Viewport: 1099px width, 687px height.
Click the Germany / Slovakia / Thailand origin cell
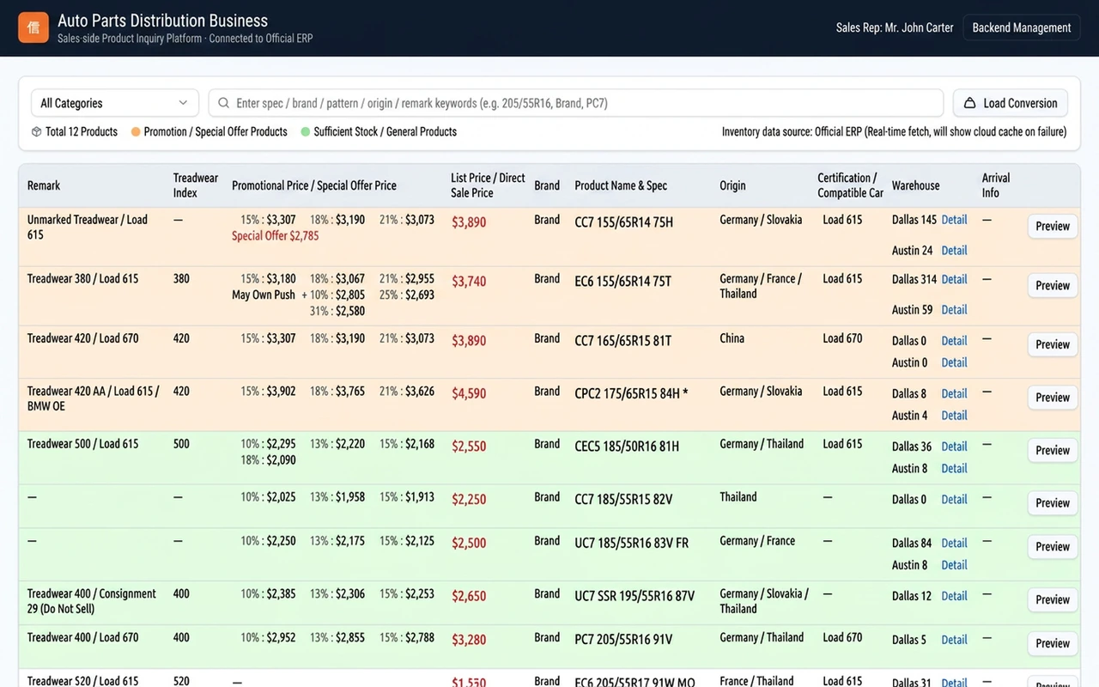tap(764, 601)
